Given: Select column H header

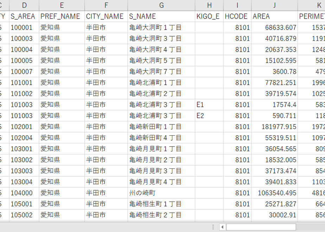Looking at the screenshot, I should [209, 5].
